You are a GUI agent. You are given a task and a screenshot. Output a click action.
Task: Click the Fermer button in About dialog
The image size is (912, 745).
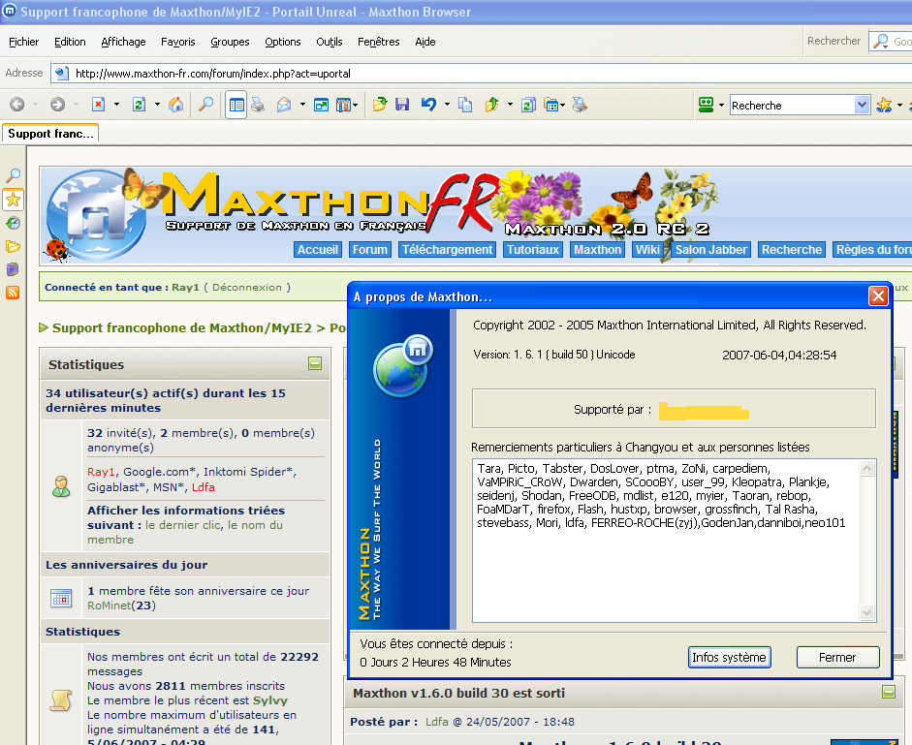pos(837,657)
